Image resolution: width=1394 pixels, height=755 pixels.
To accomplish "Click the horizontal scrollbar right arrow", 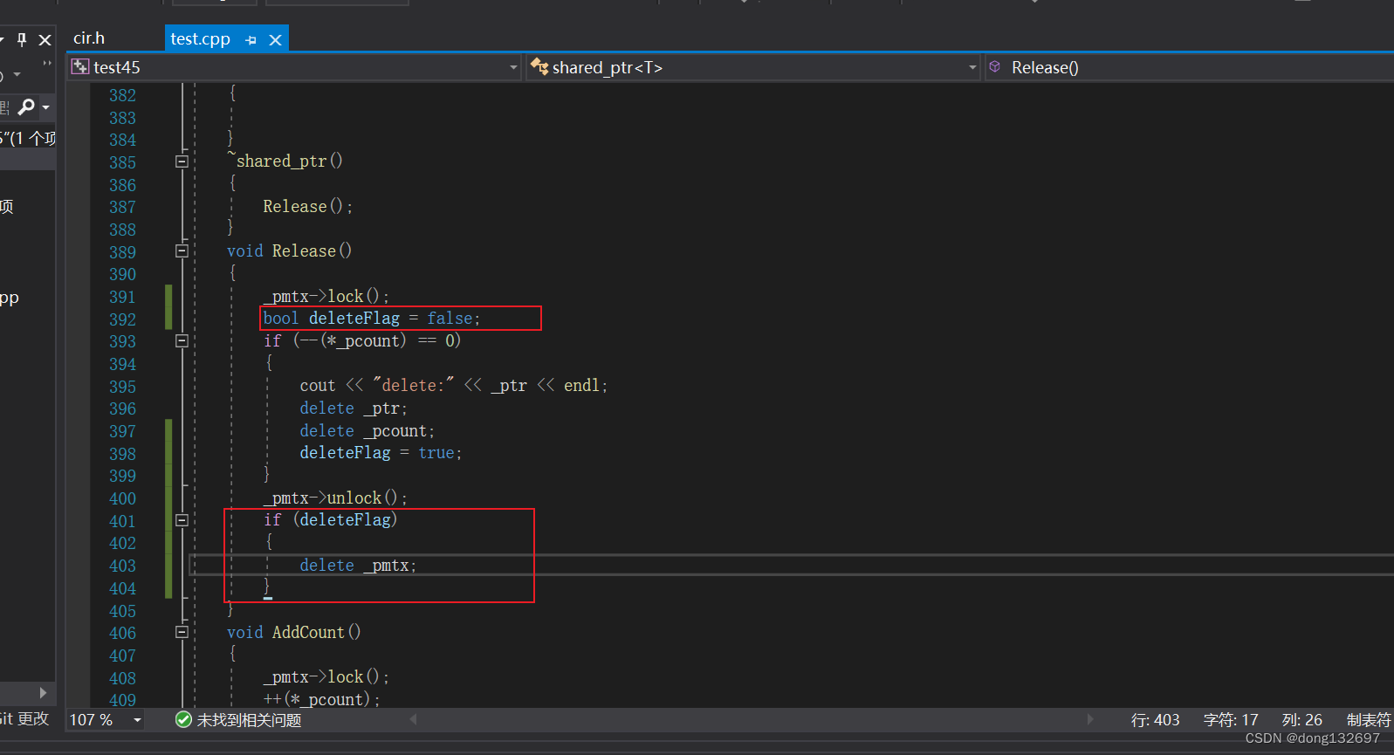I will click(1089, 719).
